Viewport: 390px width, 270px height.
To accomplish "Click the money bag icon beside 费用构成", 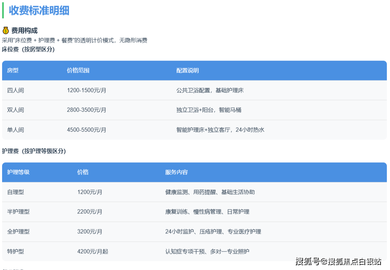I will click(6, 30).
